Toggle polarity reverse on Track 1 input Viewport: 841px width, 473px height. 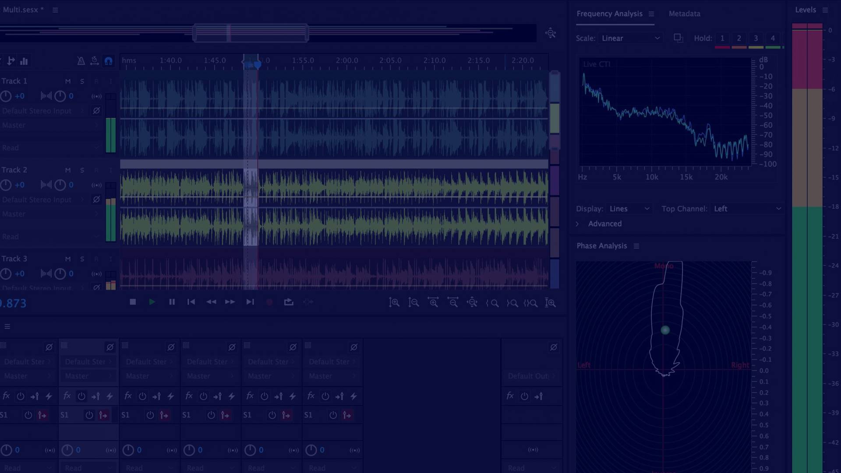click(x=96, y=111)
